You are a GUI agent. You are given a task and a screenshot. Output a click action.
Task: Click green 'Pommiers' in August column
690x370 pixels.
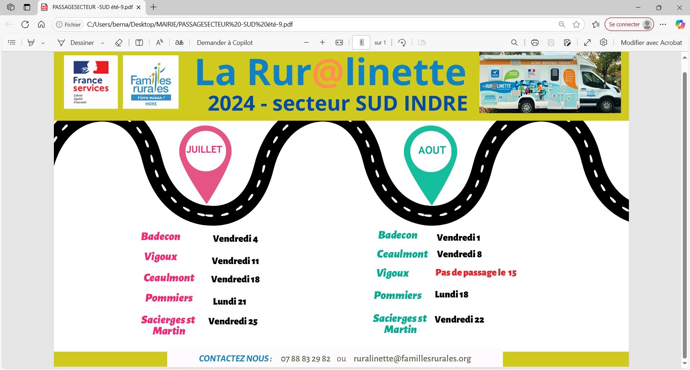[397, 295]
